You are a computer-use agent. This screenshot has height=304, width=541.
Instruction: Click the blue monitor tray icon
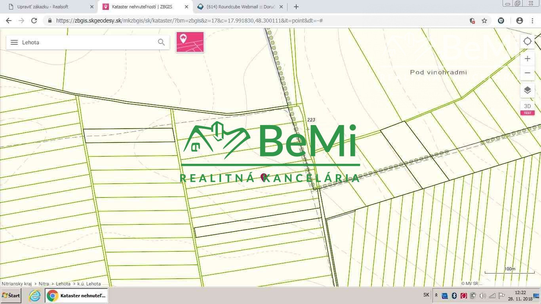pyautogui.click(x=445, y=295)
